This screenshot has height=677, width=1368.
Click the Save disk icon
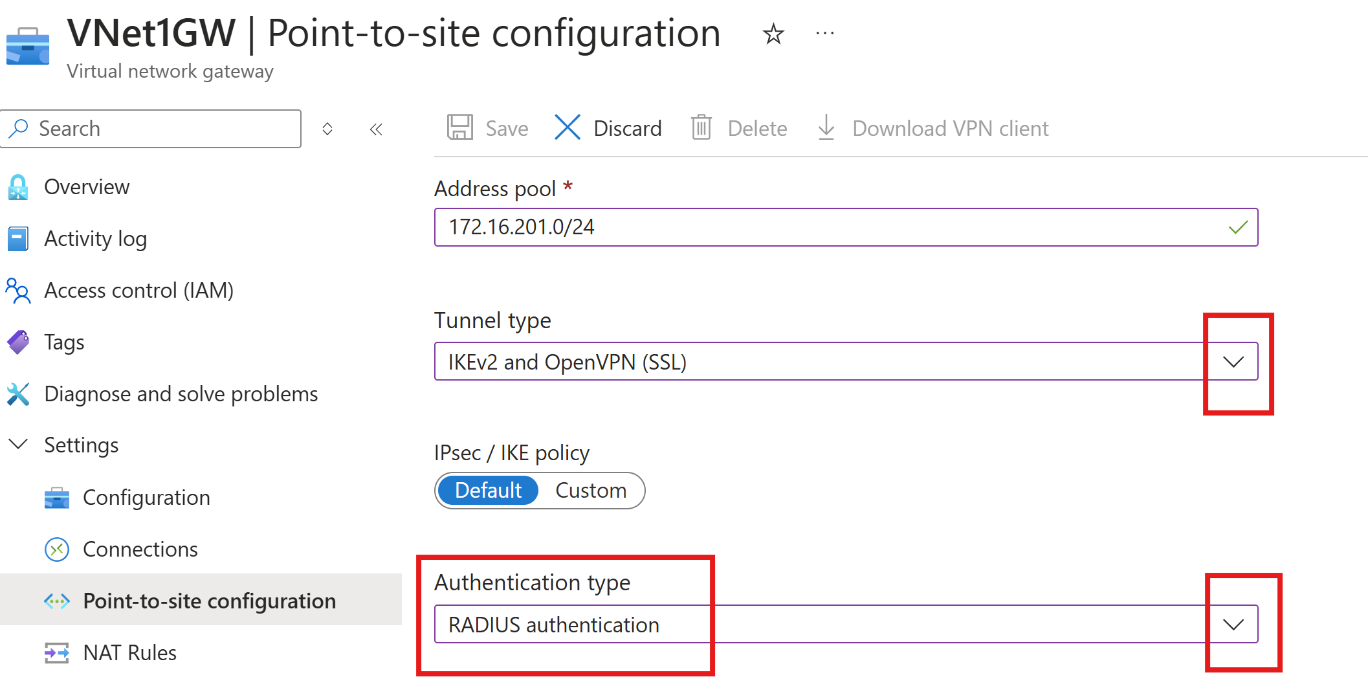tap(460, 128)
